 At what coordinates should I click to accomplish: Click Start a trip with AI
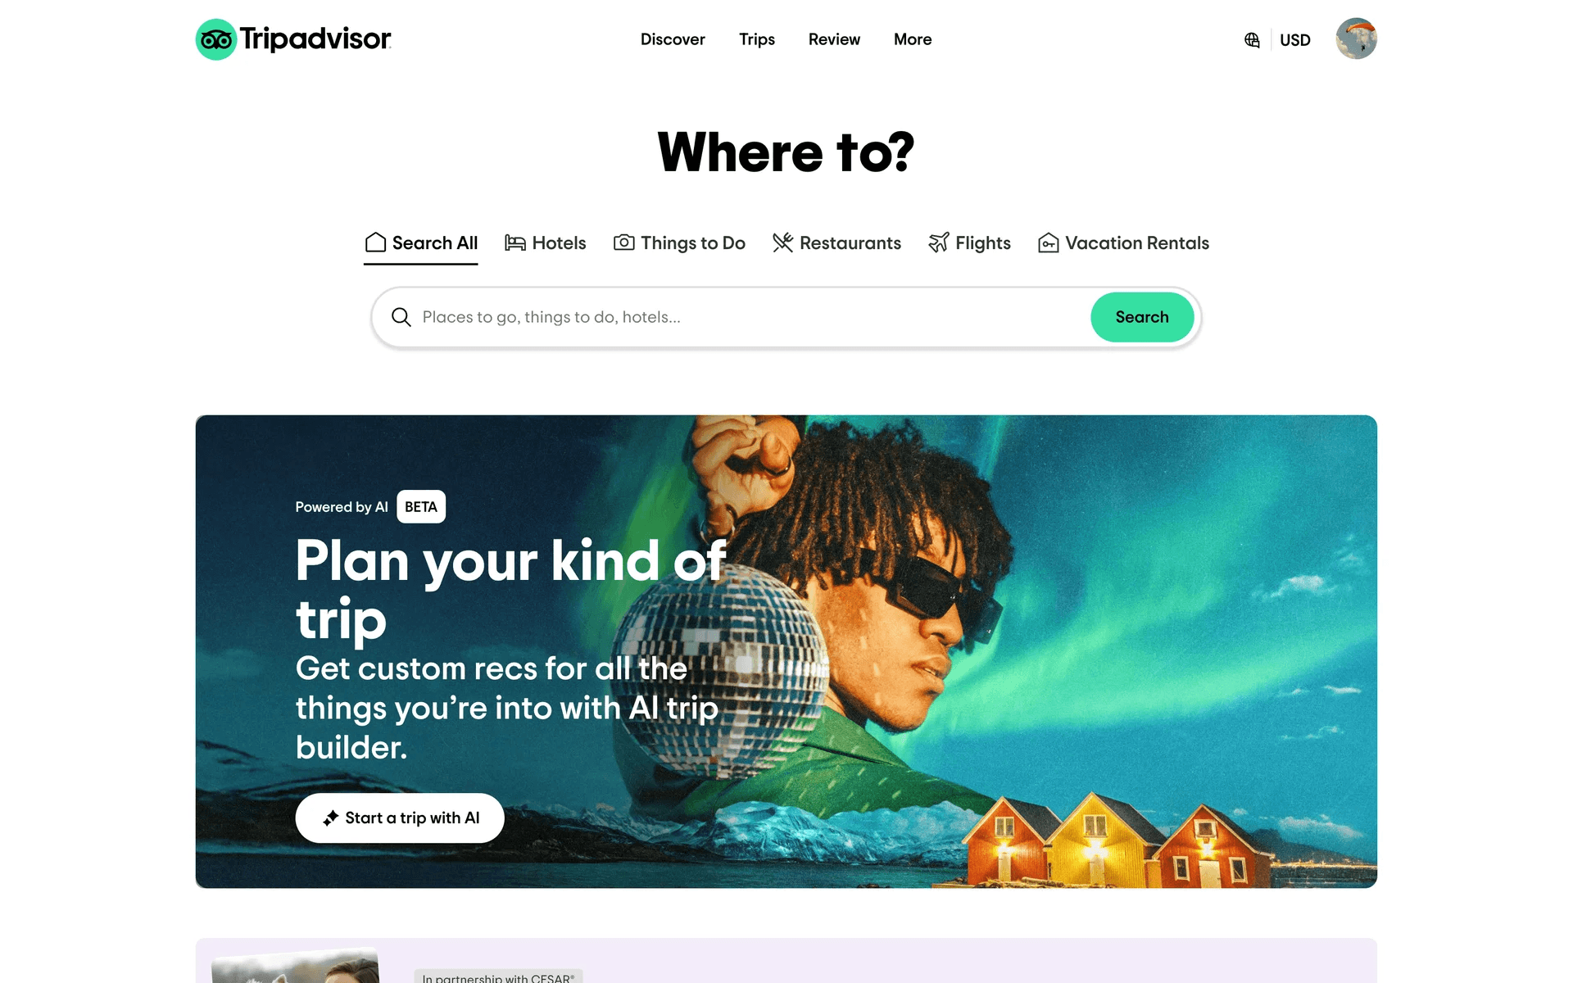tap(400, 818)
